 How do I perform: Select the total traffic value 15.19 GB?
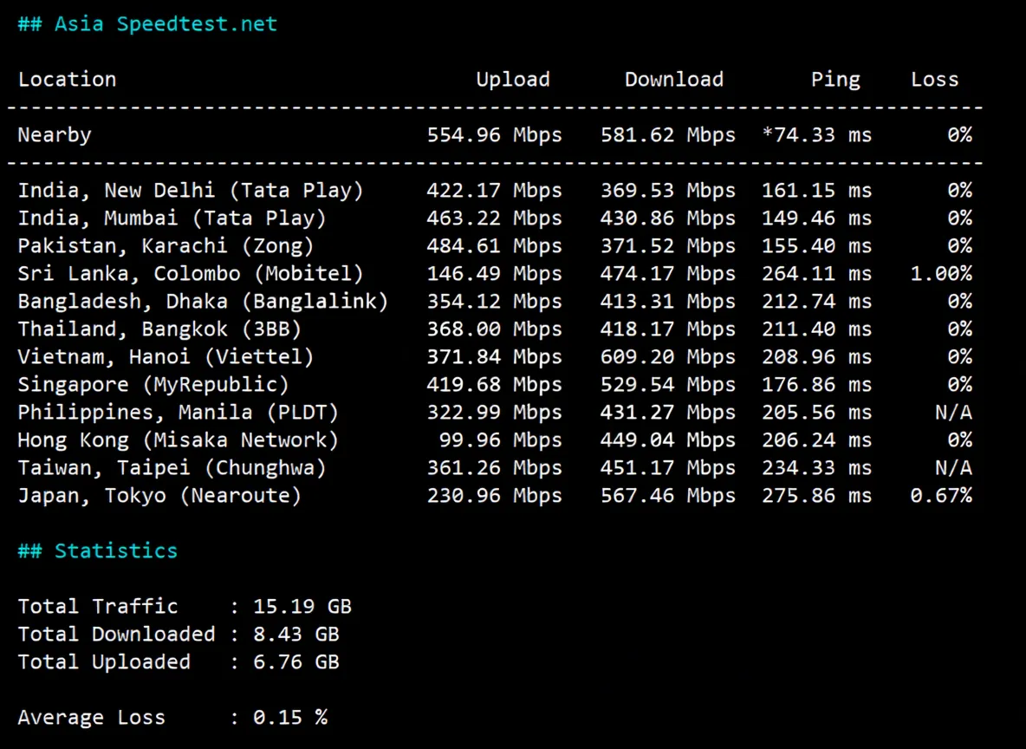coord(302,606)
